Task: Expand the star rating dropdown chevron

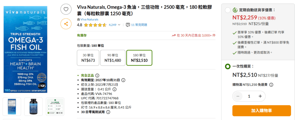Action: (x=120, y=25)
